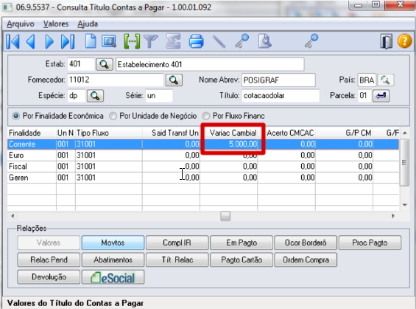Open the Valores menu
Viewport: 416px width, 309px height.
(56, 24)
